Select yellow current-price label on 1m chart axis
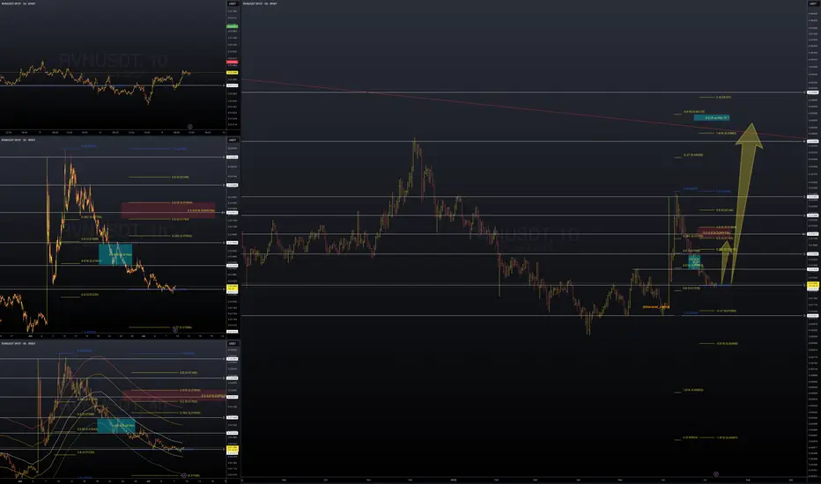 click(232, 73)
